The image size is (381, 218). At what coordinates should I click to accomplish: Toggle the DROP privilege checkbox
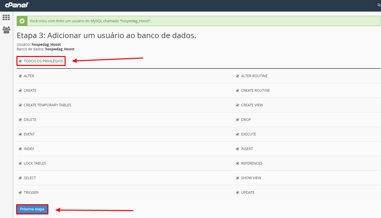point(238,120)
